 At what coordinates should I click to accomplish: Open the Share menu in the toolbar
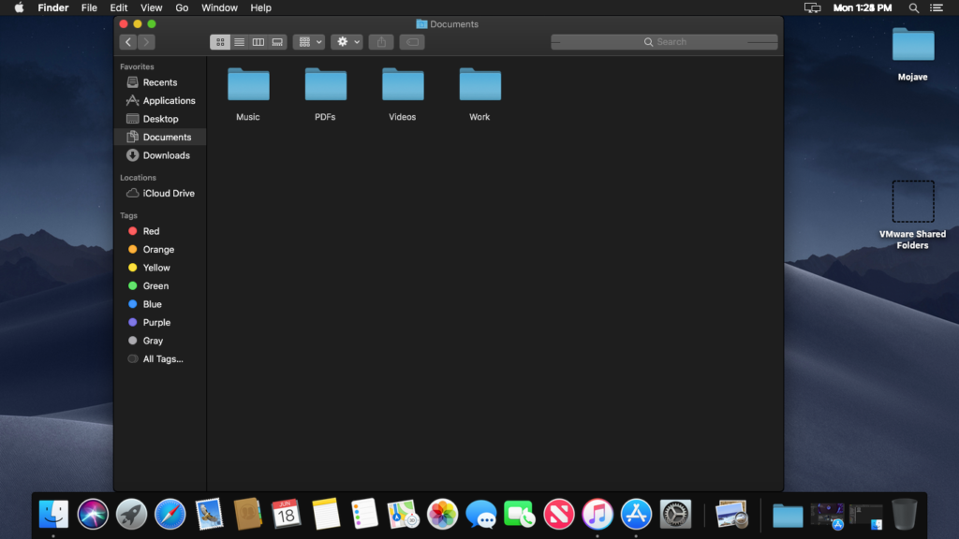380,41
